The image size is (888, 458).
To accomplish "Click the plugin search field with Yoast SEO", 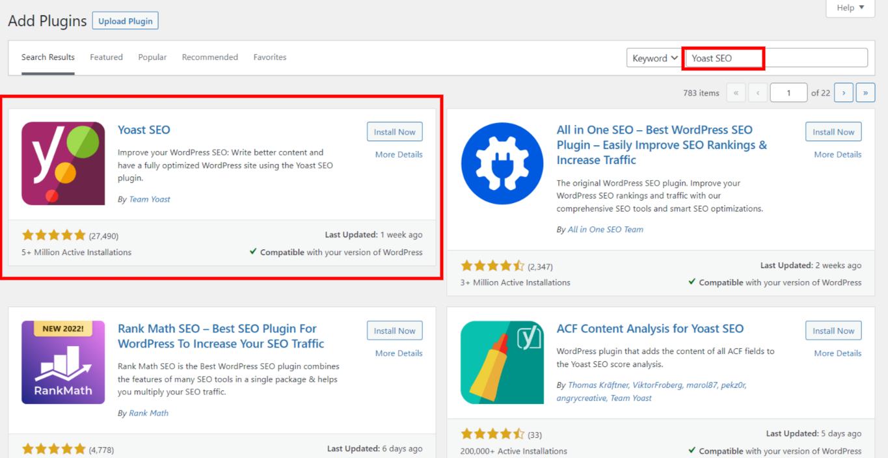I will coord(776,58).
